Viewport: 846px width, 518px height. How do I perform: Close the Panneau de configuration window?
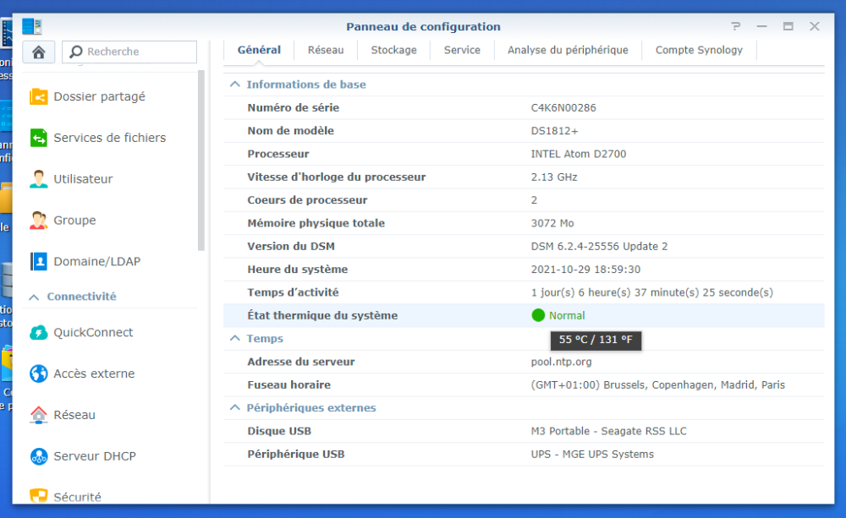[x=814, y=26]
